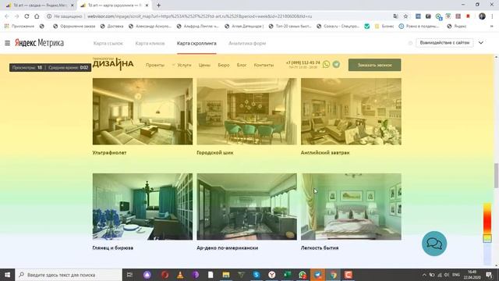Click the Легкость бытия caption text
The width and height of the screenshot is (499, 281).
coord(320,247)
